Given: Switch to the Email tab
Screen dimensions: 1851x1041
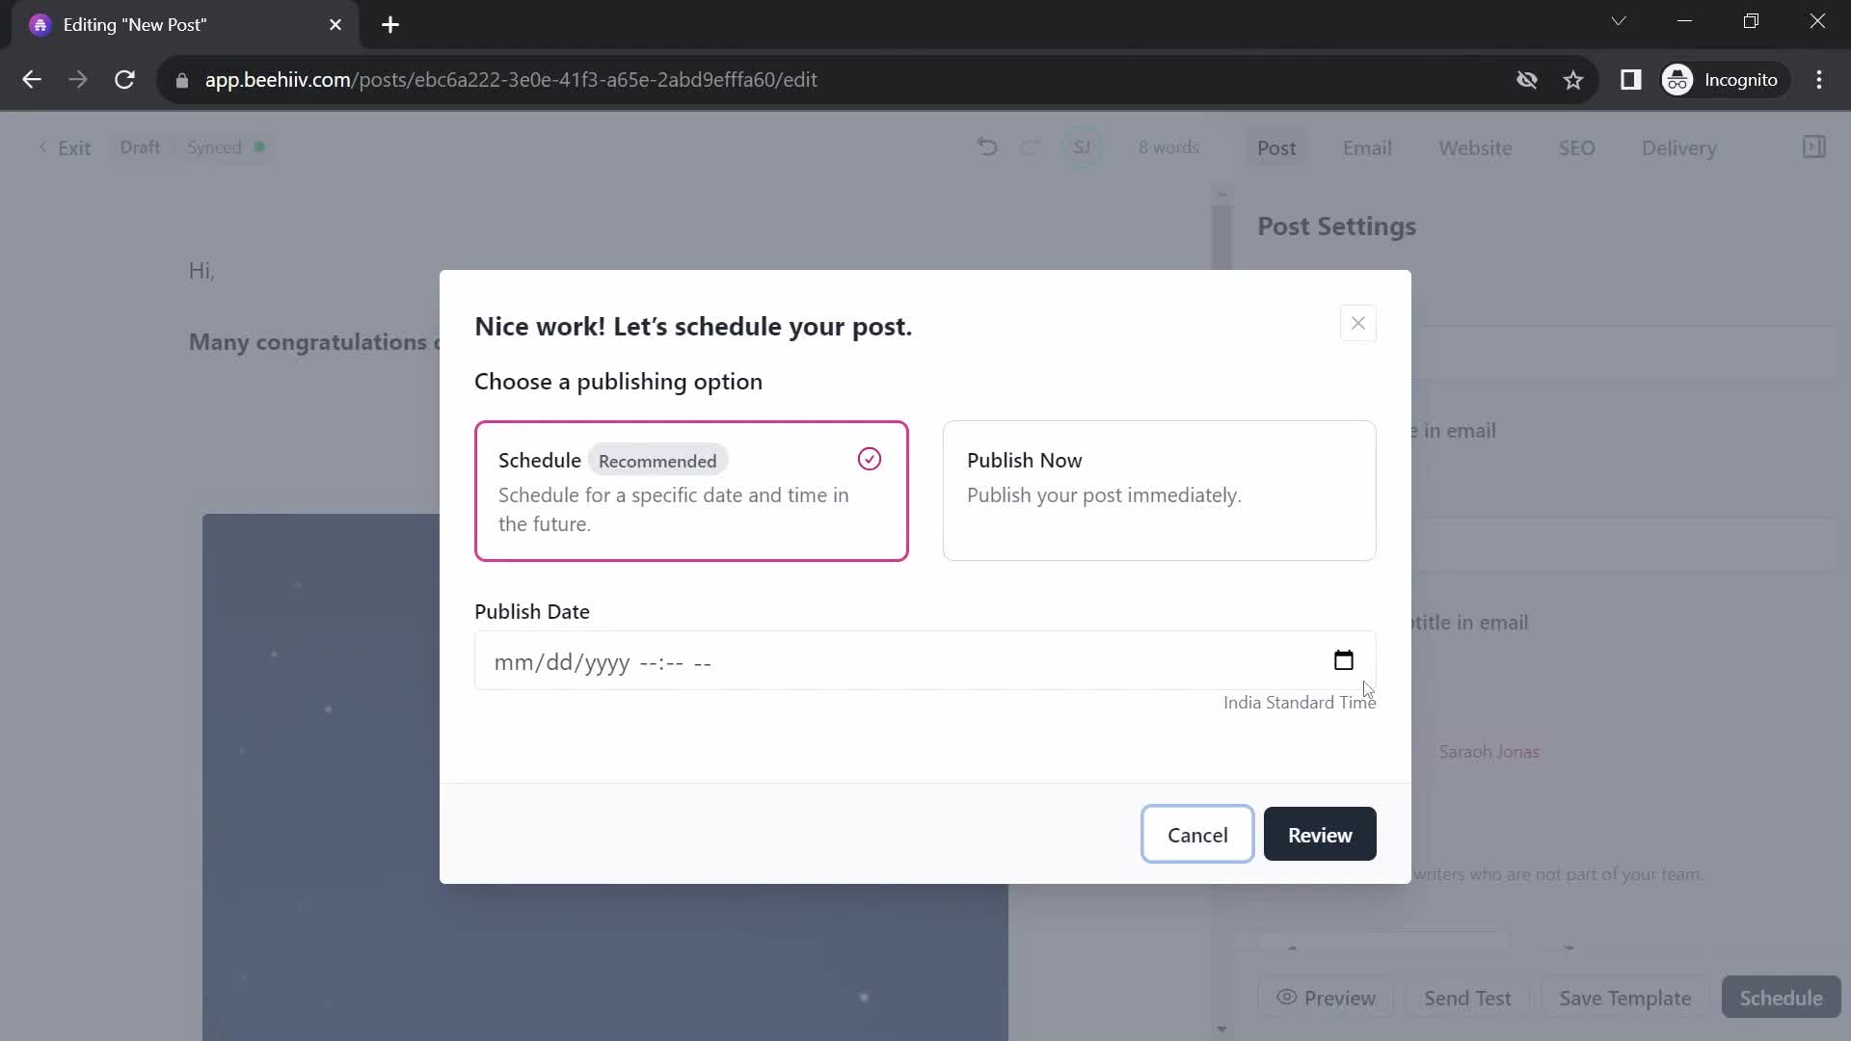Looking at the screenshot, I should point(1367,147).
